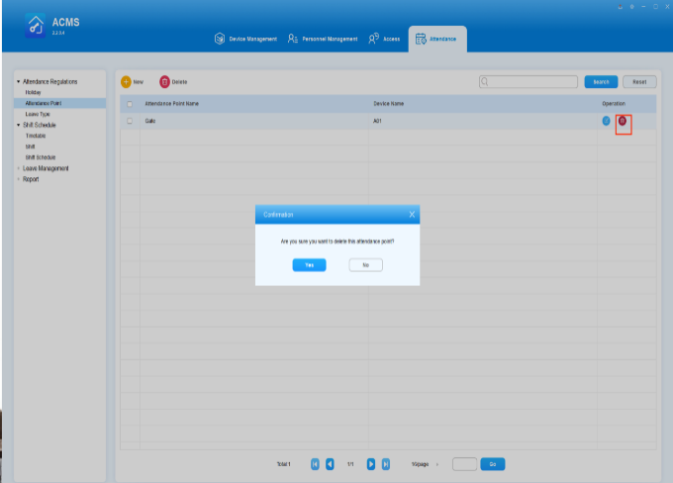Viewport: 673px width, 483px height.
Task: Open the Personnel Management tab
Action: 323,39
